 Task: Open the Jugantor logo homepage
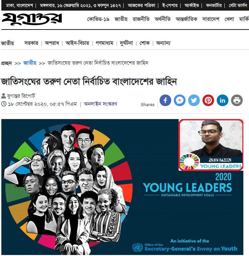tap(32, 19)
